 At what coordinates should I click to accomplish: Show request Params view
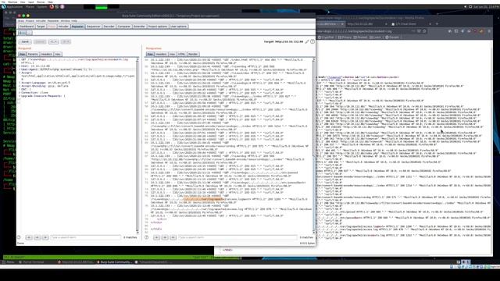point(33,55)
